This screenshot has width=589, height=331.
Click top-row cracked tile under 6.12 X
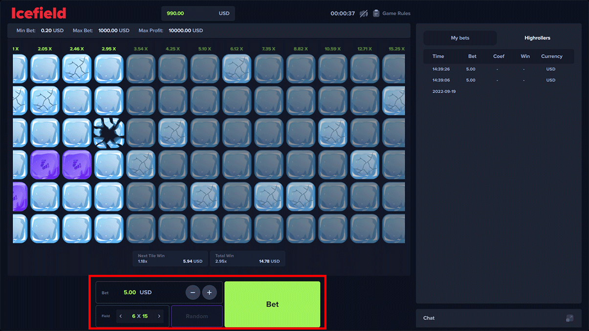click(237, 68)
